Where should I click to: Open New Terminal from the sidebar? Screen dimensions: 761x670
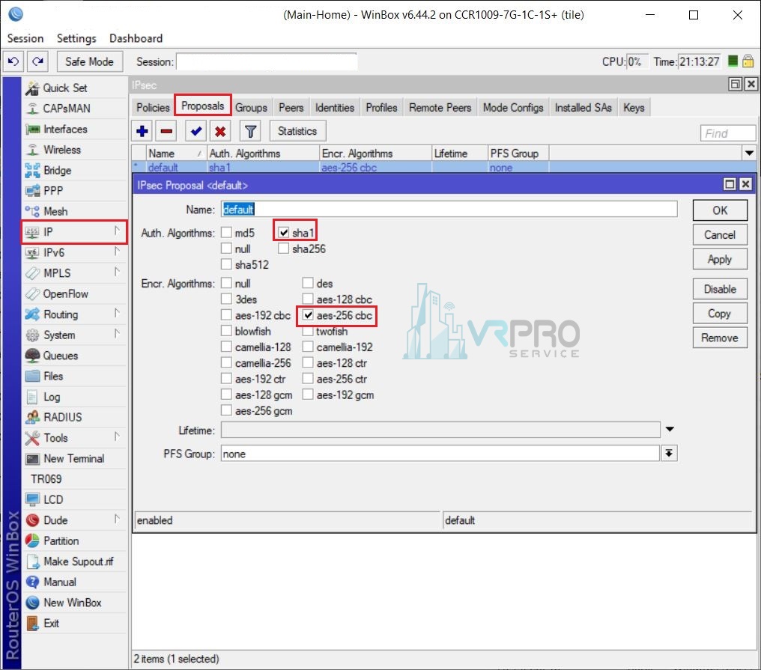point(75,458)
